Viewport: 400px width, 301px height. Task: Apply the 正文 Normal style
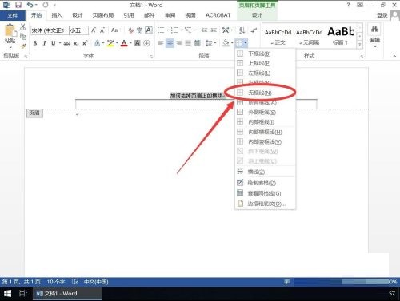(278, 37)
